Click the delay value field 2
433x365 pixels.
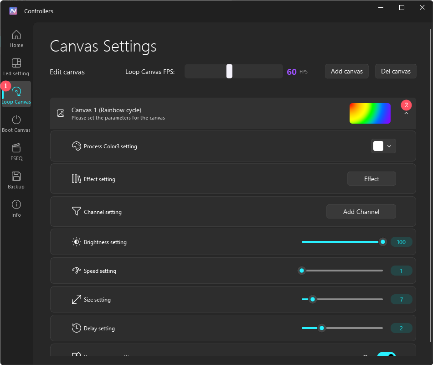click(x=401, y=328)
